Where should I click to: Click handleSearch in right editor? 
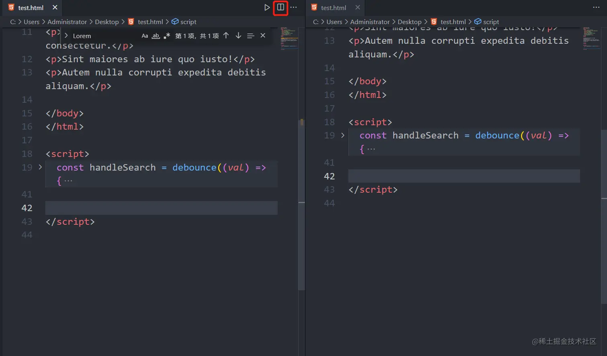pyautogui.click(x=425, y=136)
